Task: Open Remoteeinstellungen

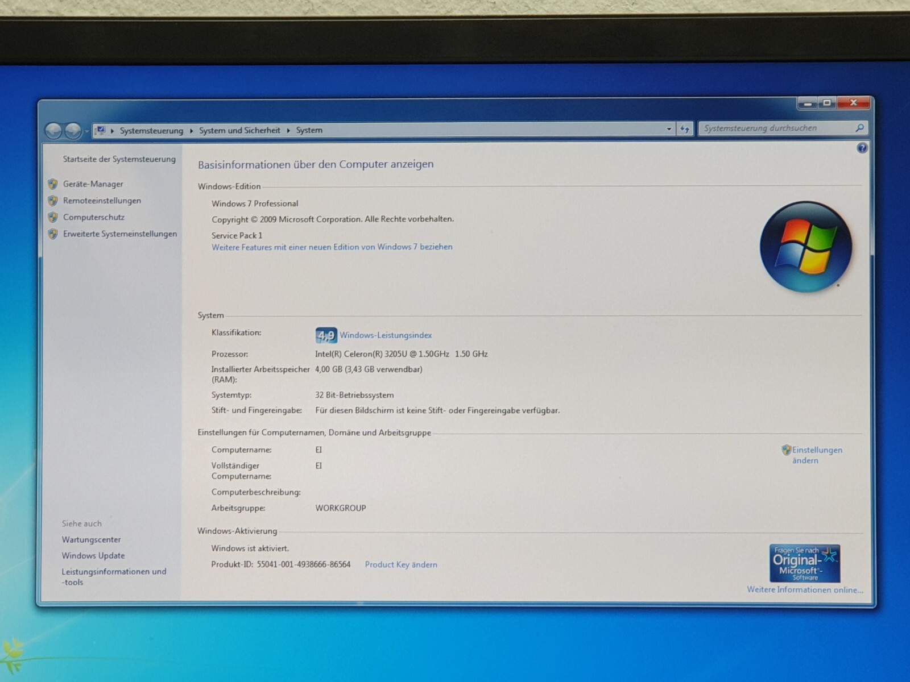Action: pyautogui.click(x=102, y=201)
